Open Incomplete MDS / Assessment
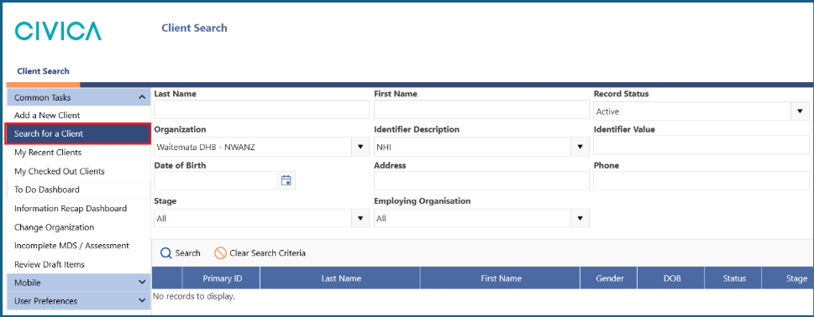This screenshot has width=814, height=317. click(x=78, y=246)
